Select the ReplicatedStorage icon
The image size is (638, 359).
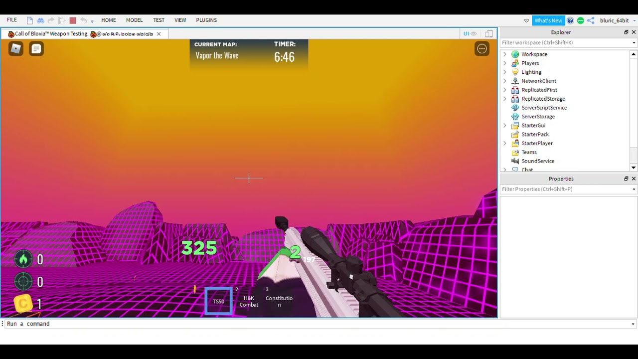(515, 99)
